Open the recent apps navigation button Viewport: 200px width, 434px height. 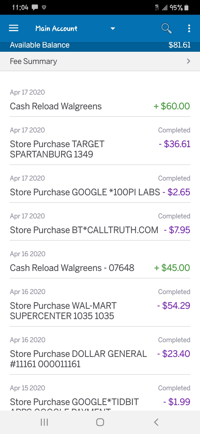click(44, 422)
